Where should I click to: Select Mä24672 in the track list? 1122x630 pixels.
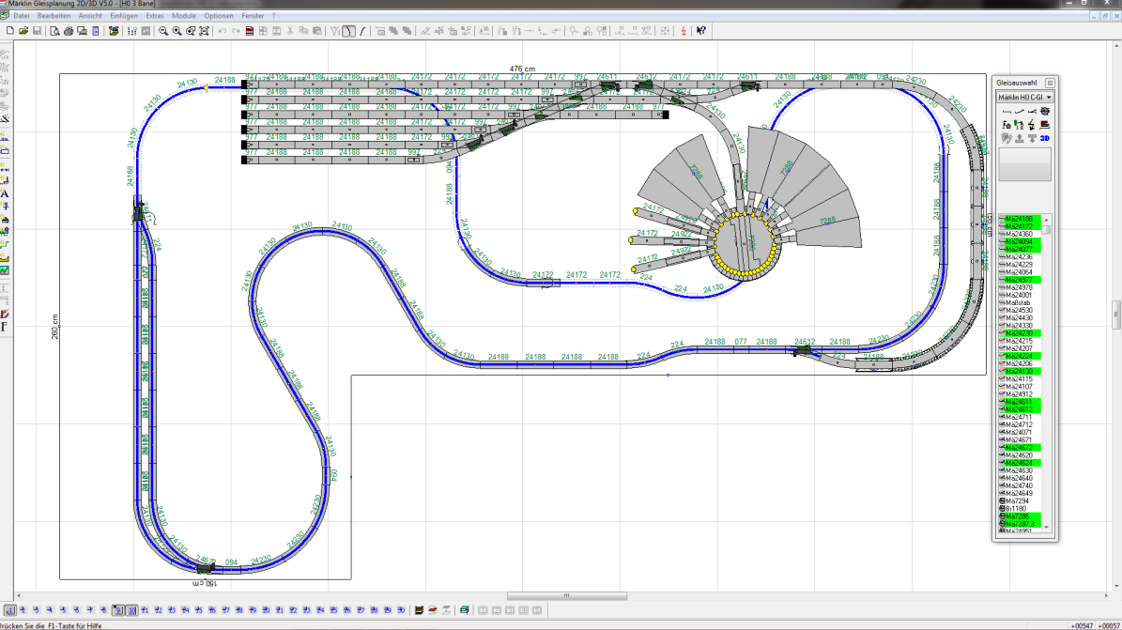pos(1020,448)
